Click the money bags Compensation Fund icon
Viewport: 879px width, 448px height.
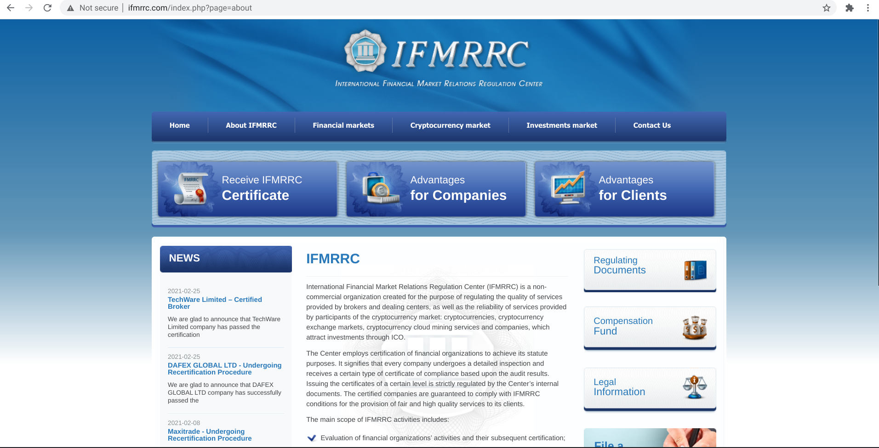(694, 327)
